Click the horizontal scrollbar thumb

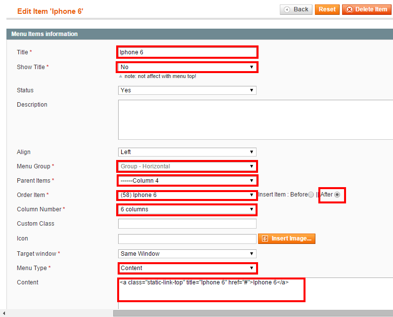pos(253,313)
